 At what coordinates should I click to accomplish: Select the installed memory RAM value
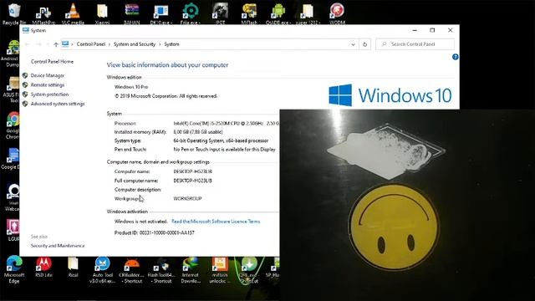click(198, 132)
